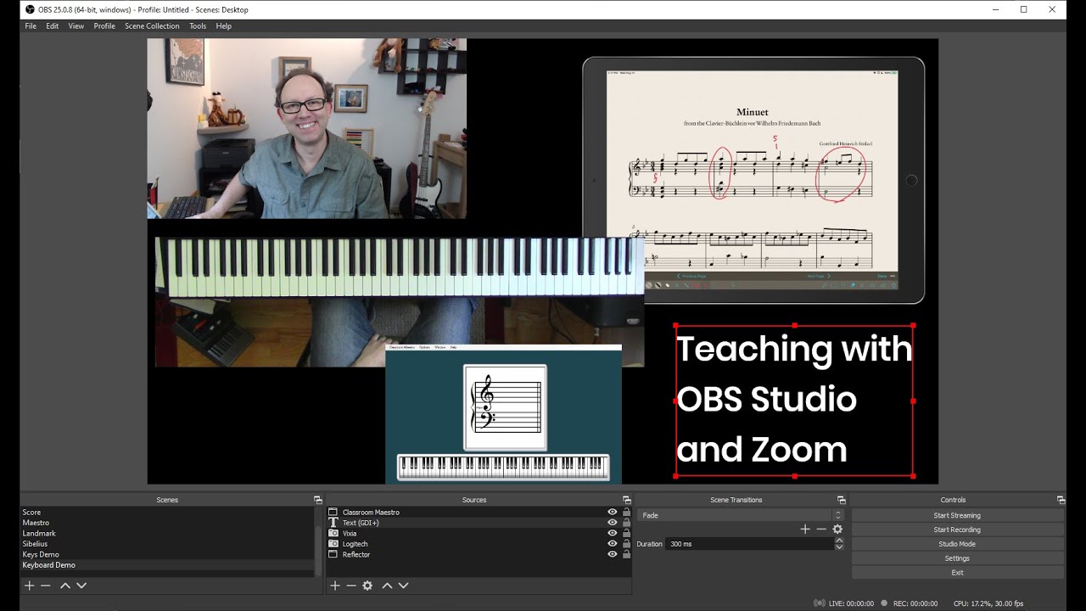Click the Exit button
The height and width of the screenshot is (611, 1086).
[x=957, y=573]
